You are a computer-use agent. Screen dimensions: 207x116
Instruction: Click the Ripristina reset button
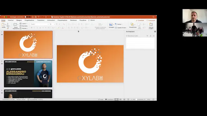(x=24, y=26)
